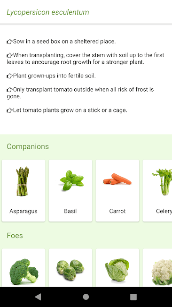Click the basil leaves picture

72,180
